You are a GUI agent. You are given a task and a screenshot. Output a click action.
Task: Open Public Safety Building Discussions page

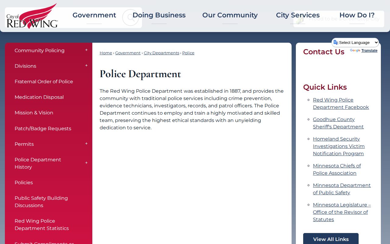point(41,202)
